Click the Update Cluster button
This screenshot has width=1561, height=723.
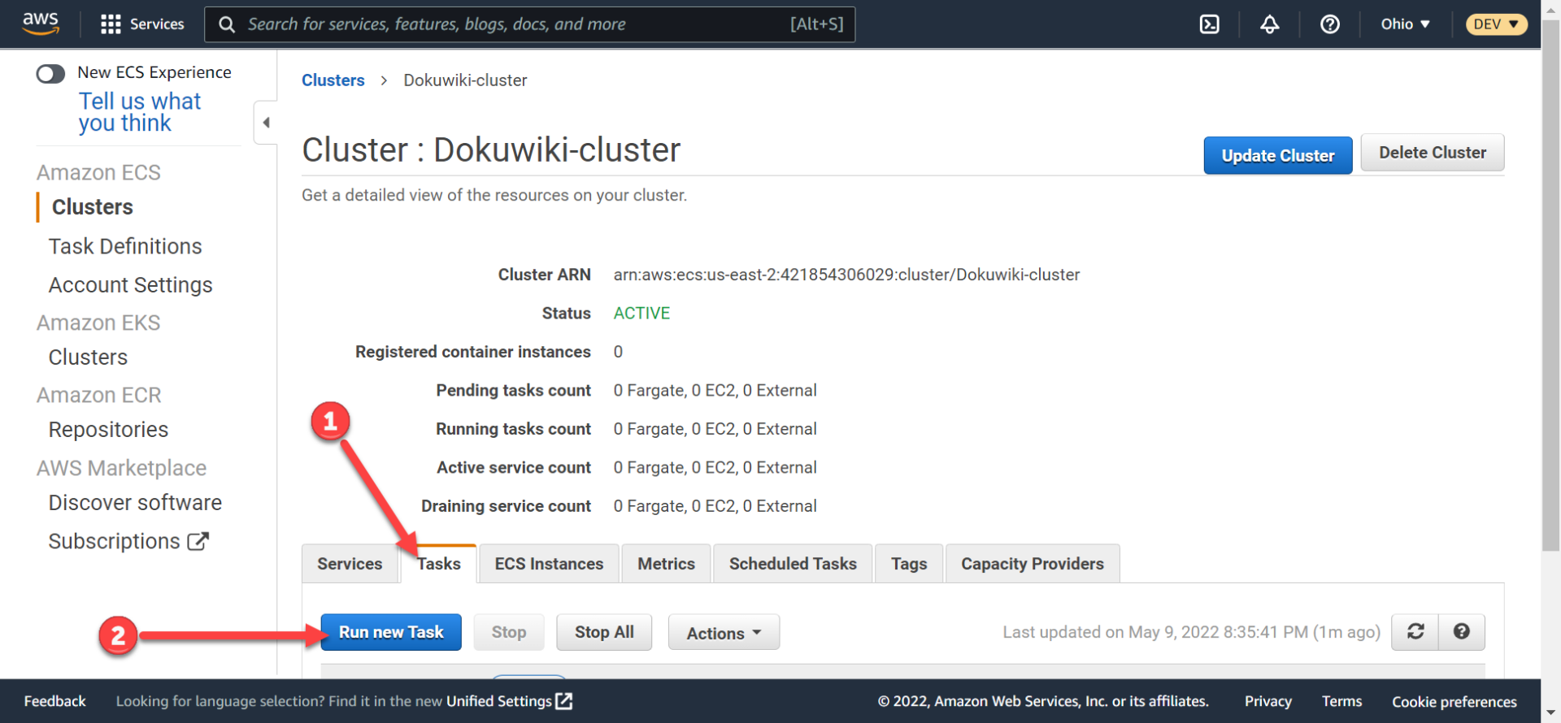pos(1278,155)
